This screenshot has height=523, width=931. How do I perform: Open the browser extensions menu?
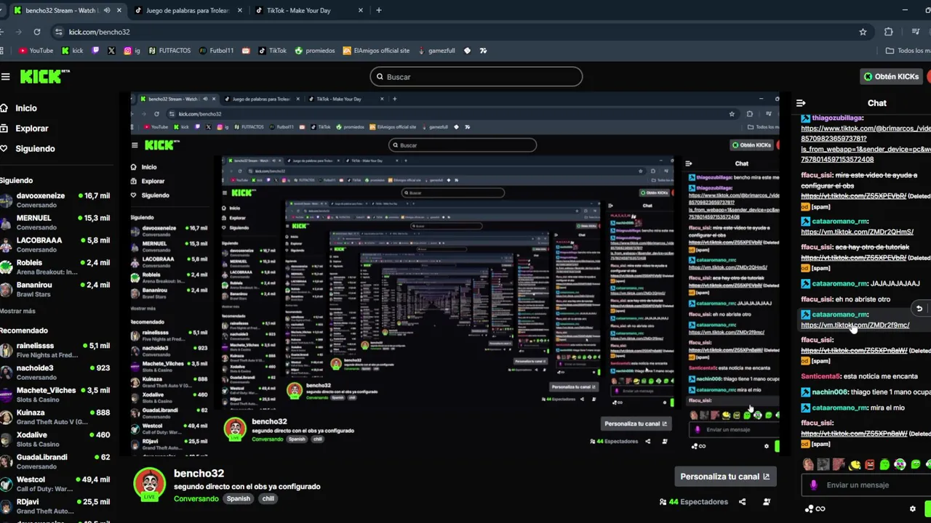tap(888, 32)
